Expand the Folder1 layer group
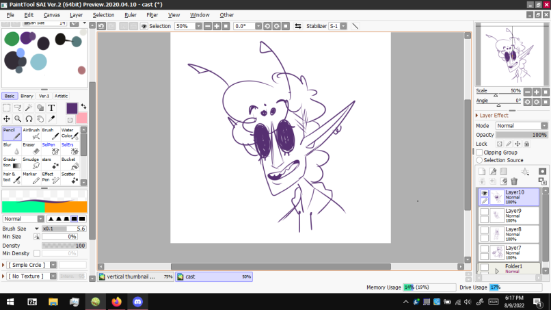Viewport: 551px width, 310px height. 497,271
